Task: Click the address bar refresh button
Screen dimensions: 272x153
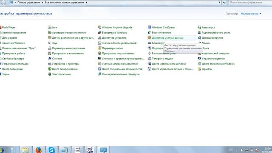Action: point(224,3)
